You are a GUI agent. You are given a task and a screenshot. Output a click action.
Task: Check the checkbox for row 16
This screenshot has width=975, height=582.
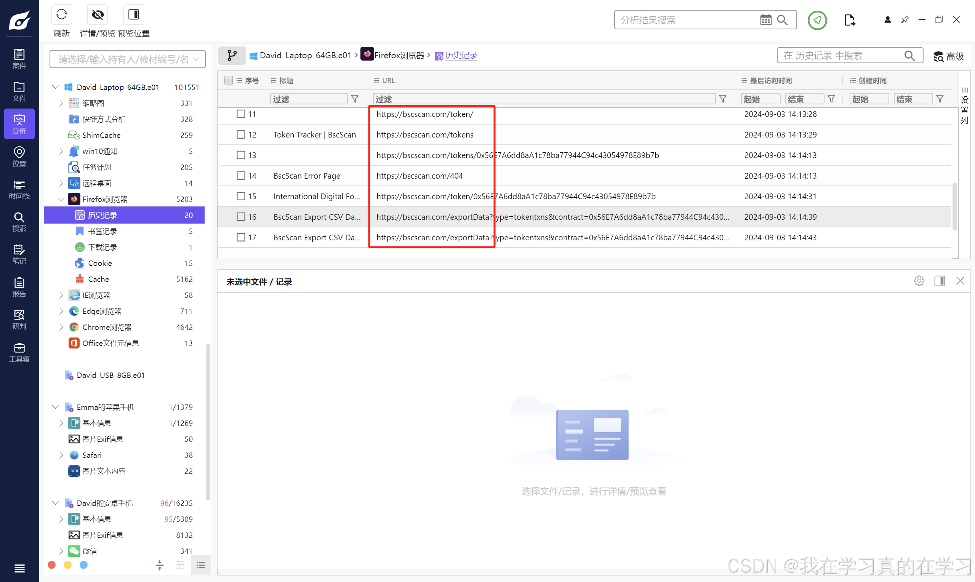[241, 217]
